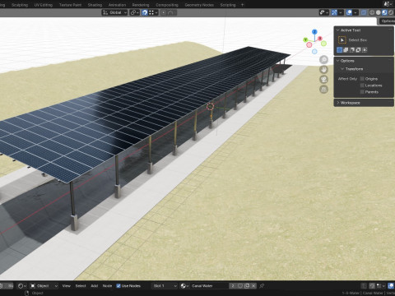Click the light blue negative Z gizmo handle
Viewport: 395px width, 296px height.
[x=314, y=51]
